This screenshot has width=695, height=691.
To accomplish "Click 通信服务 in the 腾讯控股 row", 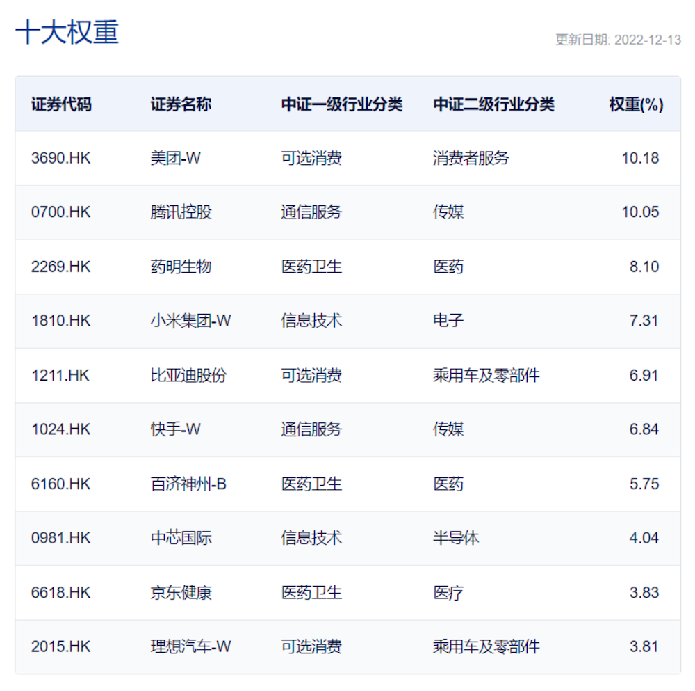I will coord(311,212).
